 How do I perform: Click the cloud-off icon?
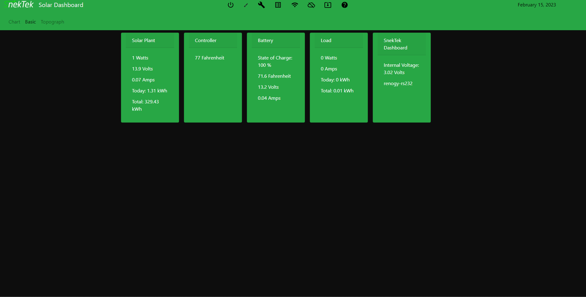tap(311, 5)
